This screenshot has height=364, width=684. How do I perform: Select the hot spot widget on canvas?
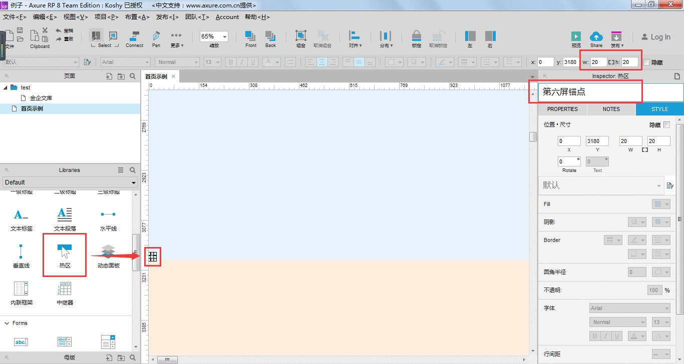(153, 256)
